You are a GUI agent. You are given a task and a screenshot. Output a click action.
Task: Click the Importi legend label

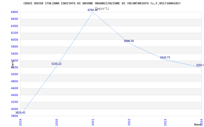(102, 8)
